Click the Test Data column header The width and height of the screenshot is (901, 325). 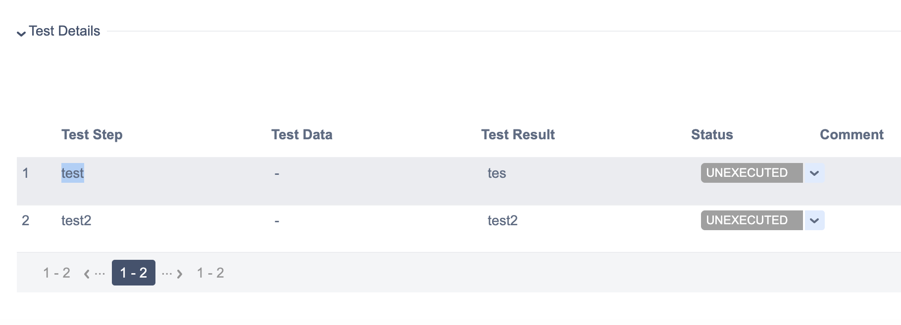coord(302,134)
